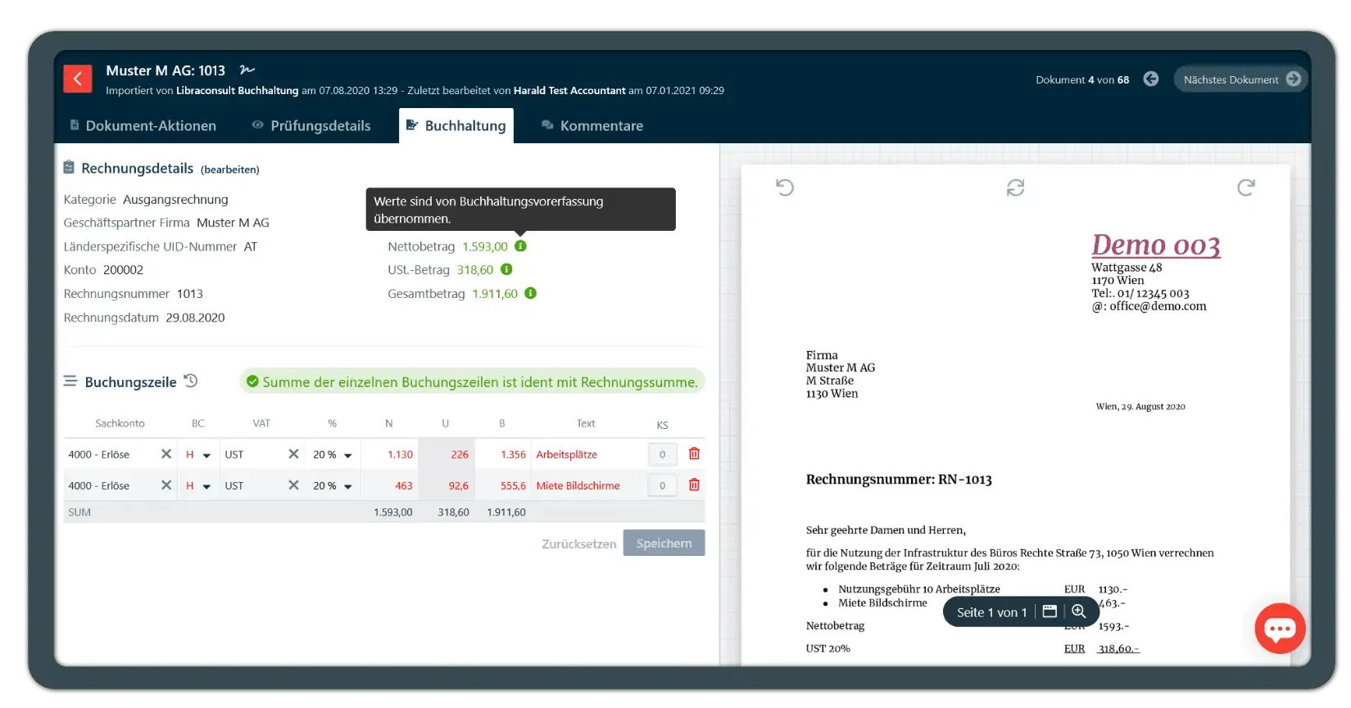Click the SUM total 1.911,60
1351x708 pixels.
pos(506,512)
